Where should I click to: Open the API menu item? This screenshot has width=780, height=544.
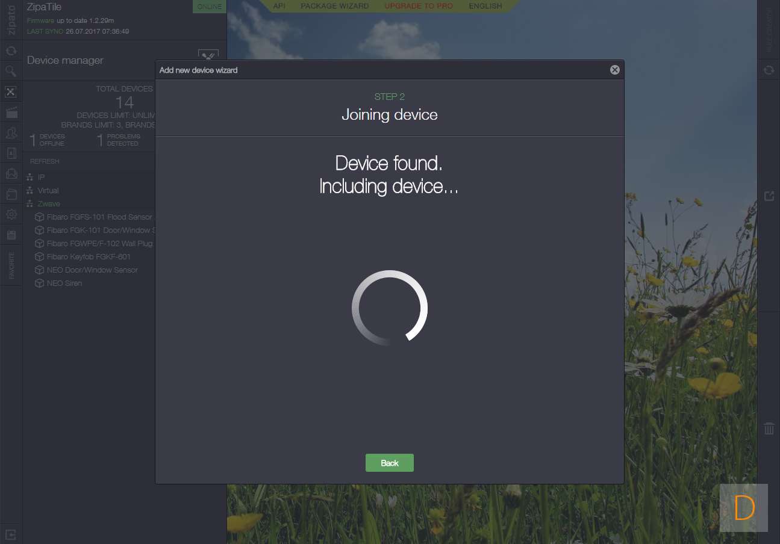pos(279,5)
